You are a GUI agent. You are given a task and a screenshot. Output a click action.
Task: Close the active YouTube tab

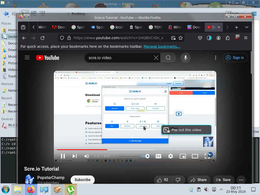219,27
